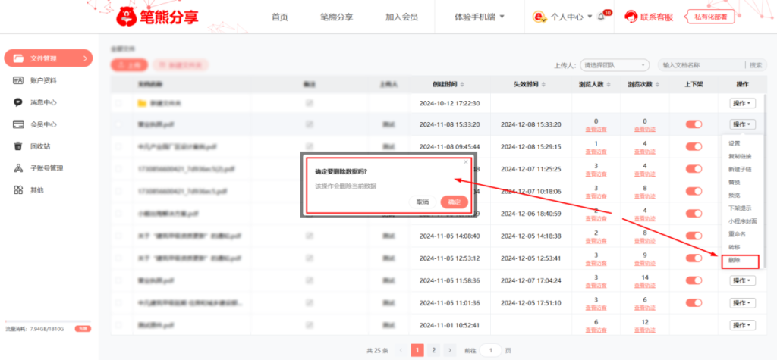Sort by 浏览人数 column arrows
The image size is (777, 360).
click(x=609, y=85)
